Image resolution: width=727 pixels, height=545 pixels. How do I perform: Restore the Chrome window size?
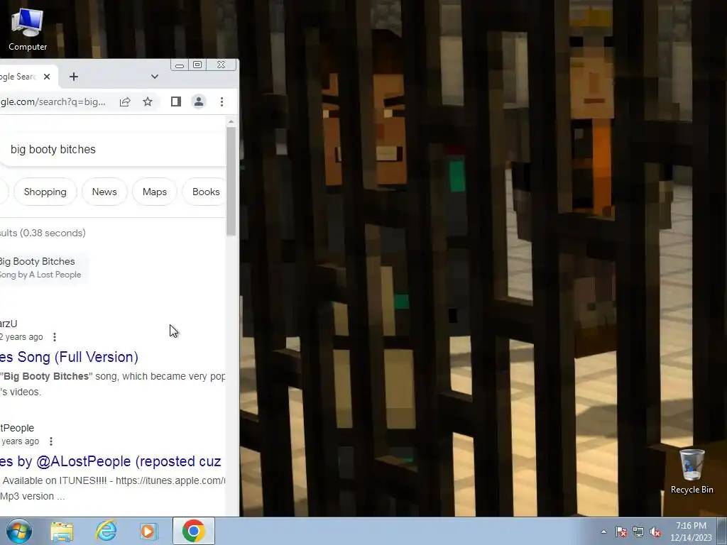tap(197, 65)
